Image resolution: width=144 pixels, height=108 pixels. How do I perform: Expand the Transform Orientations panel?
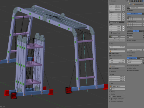pyautogui.click(x=110, y=101)
